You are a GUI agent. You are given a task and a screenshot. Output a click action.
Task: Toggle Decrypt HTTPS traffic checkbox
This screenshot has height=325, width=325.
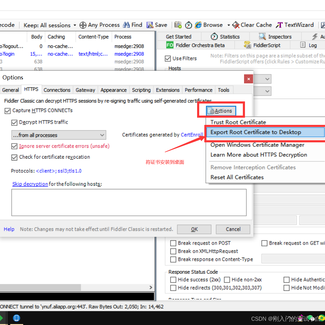14,122
